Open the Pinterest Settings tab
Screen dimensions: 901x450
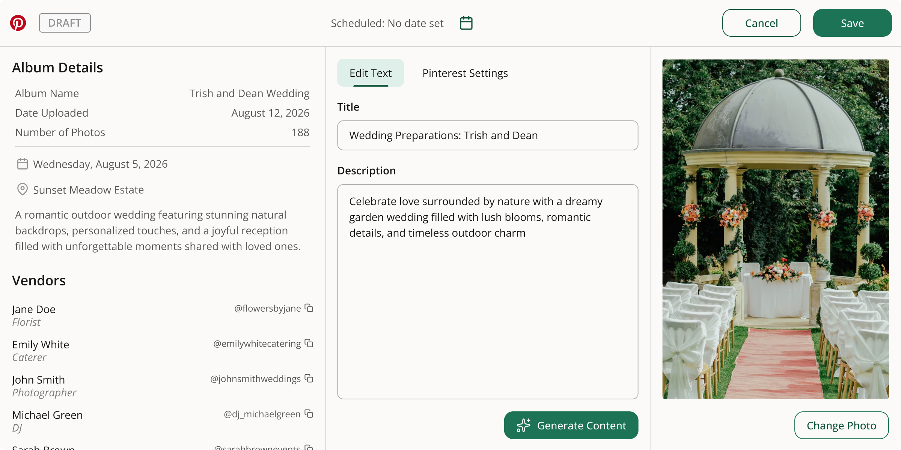pyautogui.click(x=465, y=73)
